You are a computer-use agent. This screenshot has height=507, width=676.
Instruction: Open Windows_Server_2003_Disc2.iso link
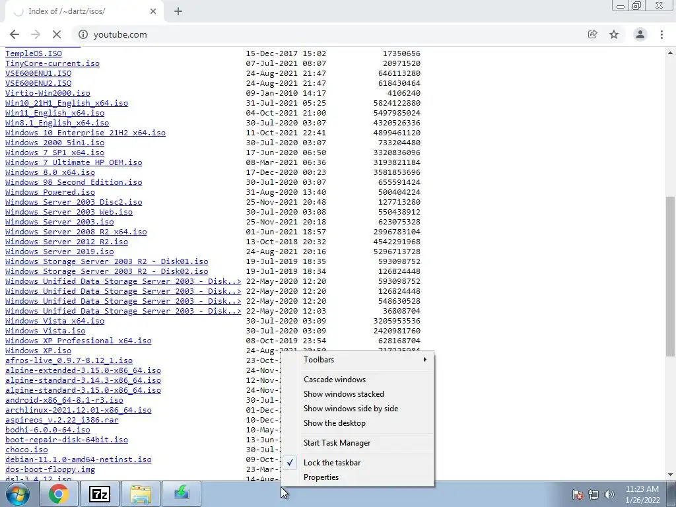pos(74,202)
